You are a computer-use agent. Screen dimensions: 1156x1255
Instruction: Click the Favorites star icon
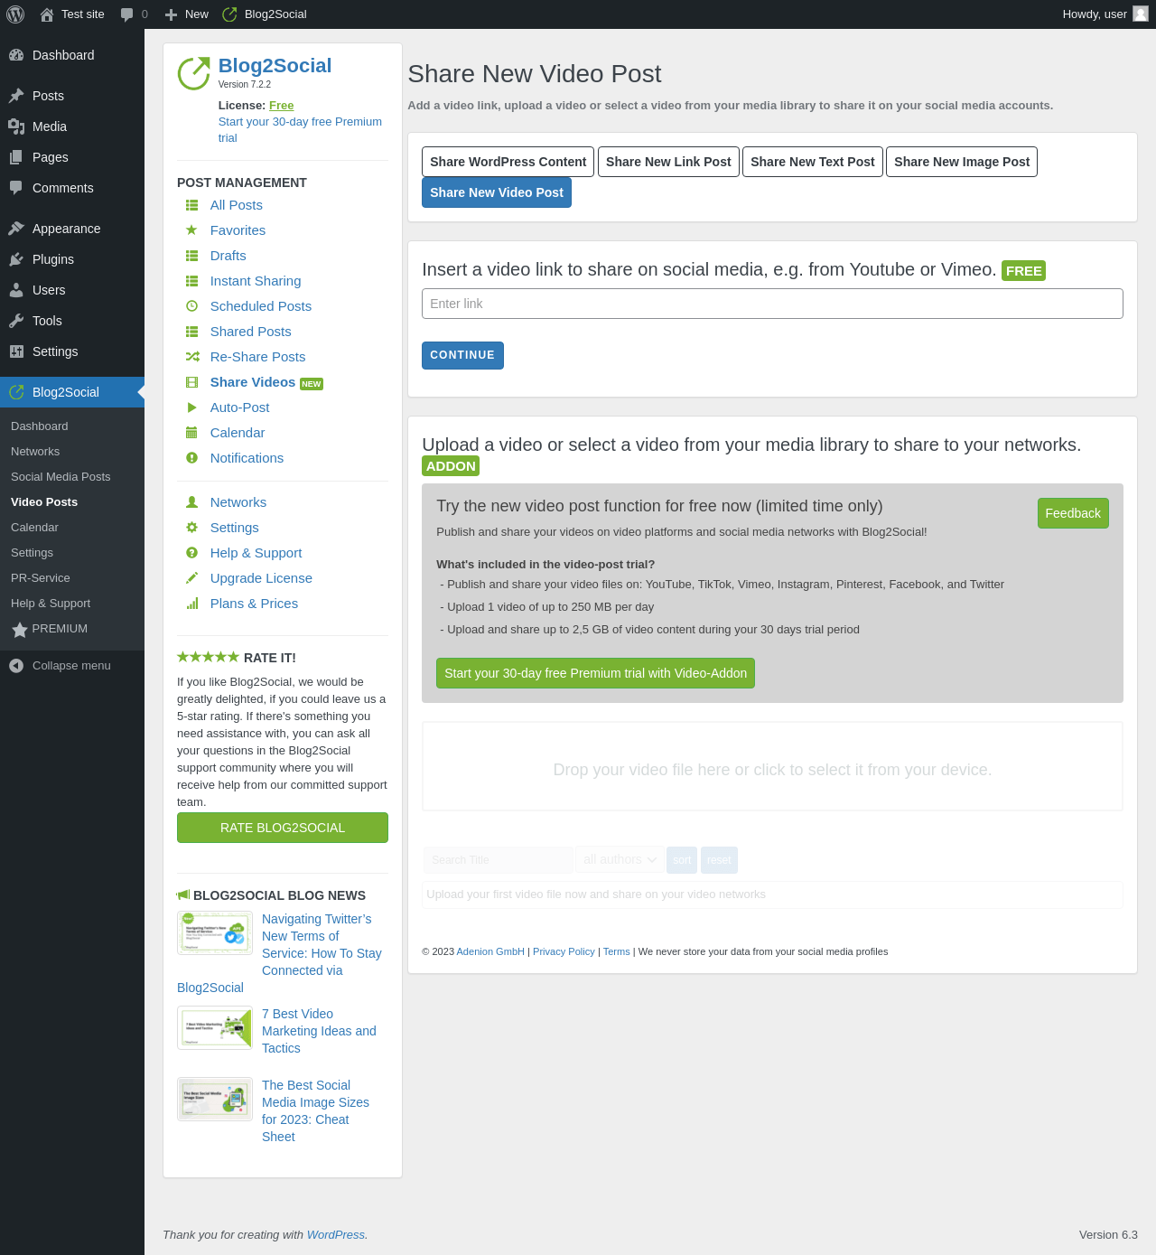click(191, 230)
